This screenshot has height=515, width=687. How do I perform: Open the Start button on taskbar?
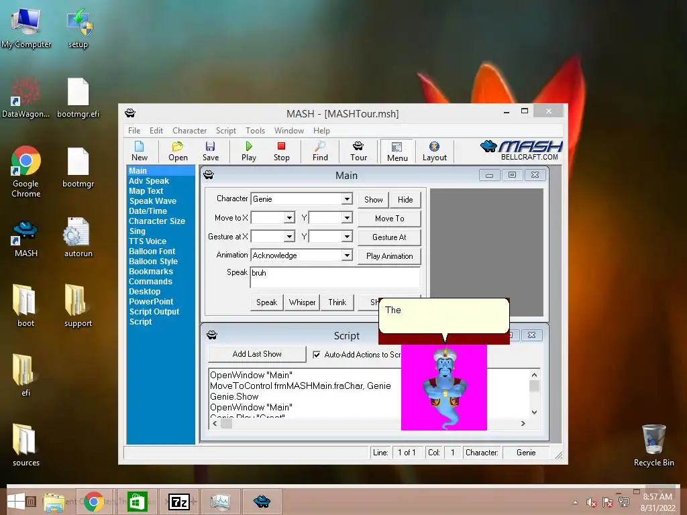click(16, 502)
